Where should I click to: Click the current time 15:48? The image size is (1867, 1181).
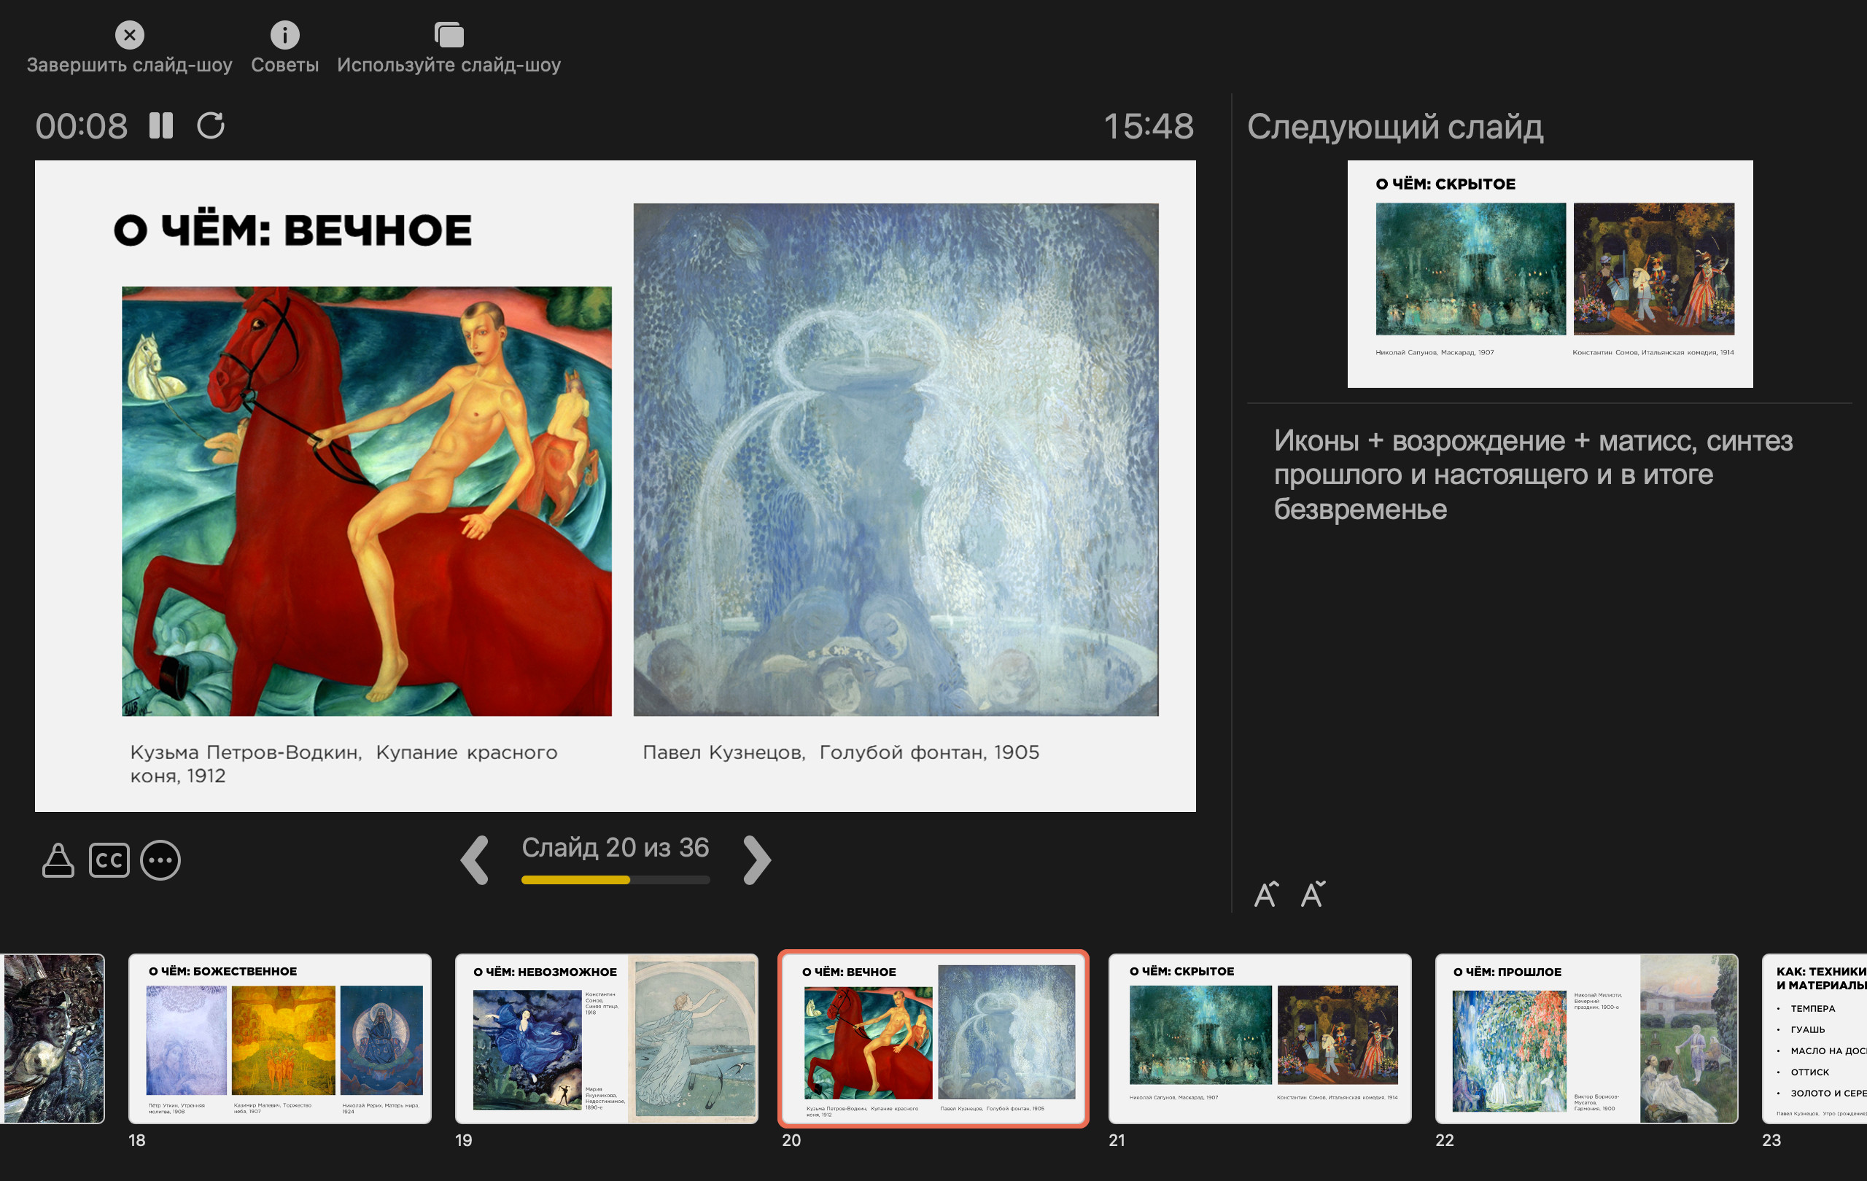point(1148,126)
